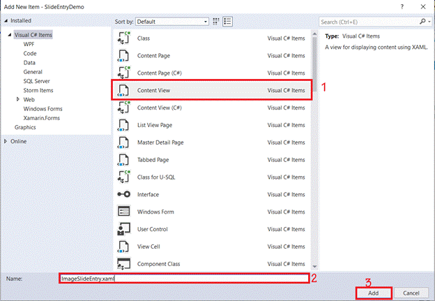Switch to medium icons list view

(227, 22)
